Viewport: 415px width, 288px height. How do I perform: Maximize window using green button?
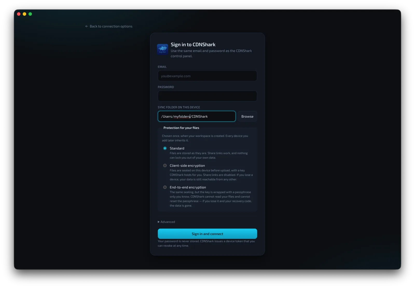click(x=30, y=14)
